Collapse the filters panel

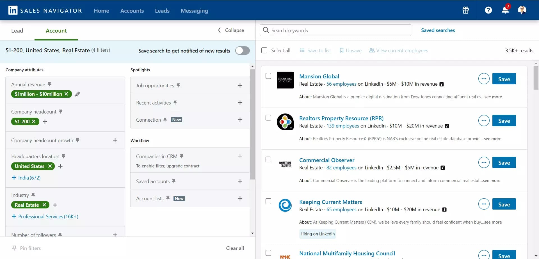(x=231, y=30)
